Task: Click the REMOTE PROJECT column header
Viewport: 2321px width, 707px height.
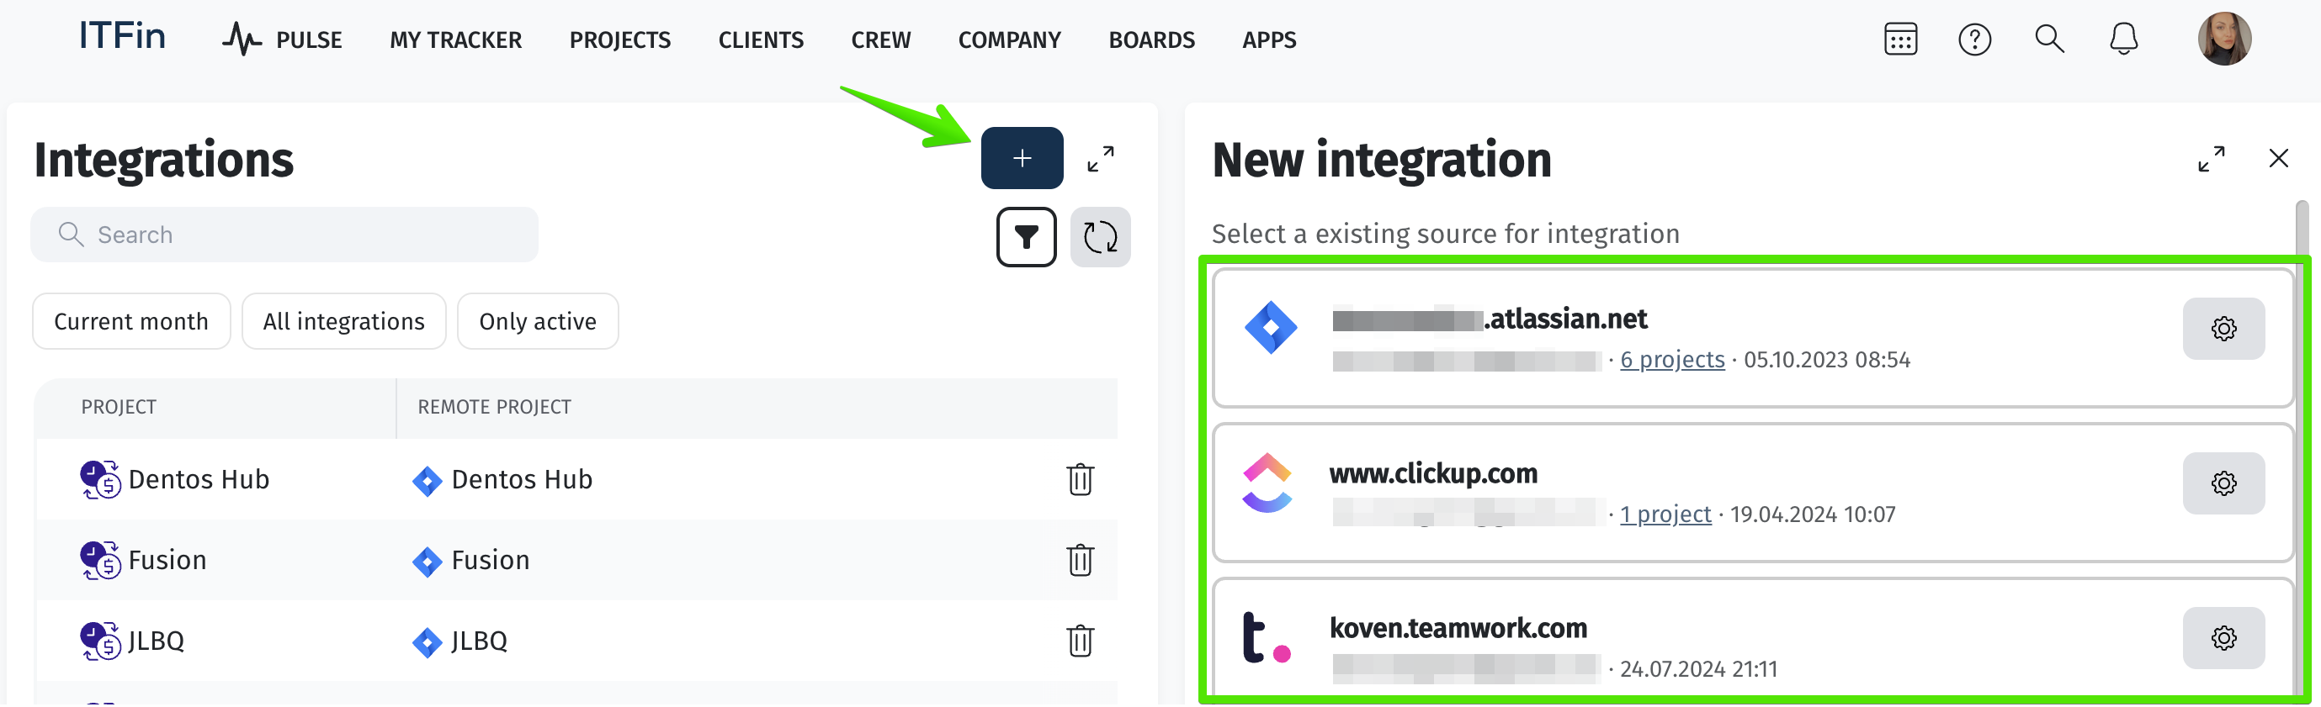Action: (494, 408)
